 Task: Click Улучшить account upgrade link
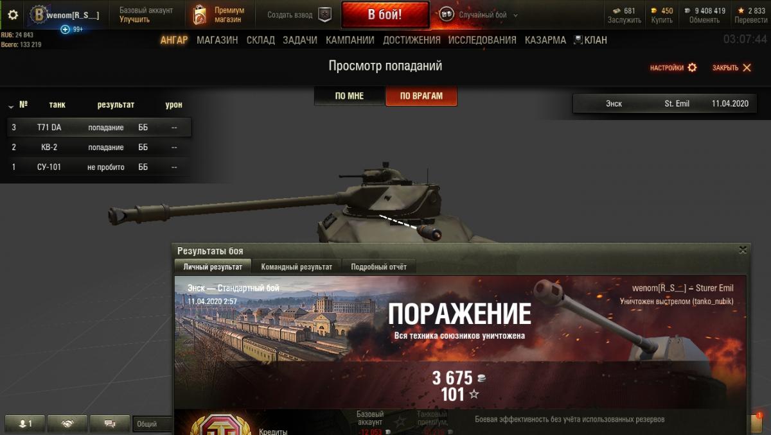(x=134, y=19)
